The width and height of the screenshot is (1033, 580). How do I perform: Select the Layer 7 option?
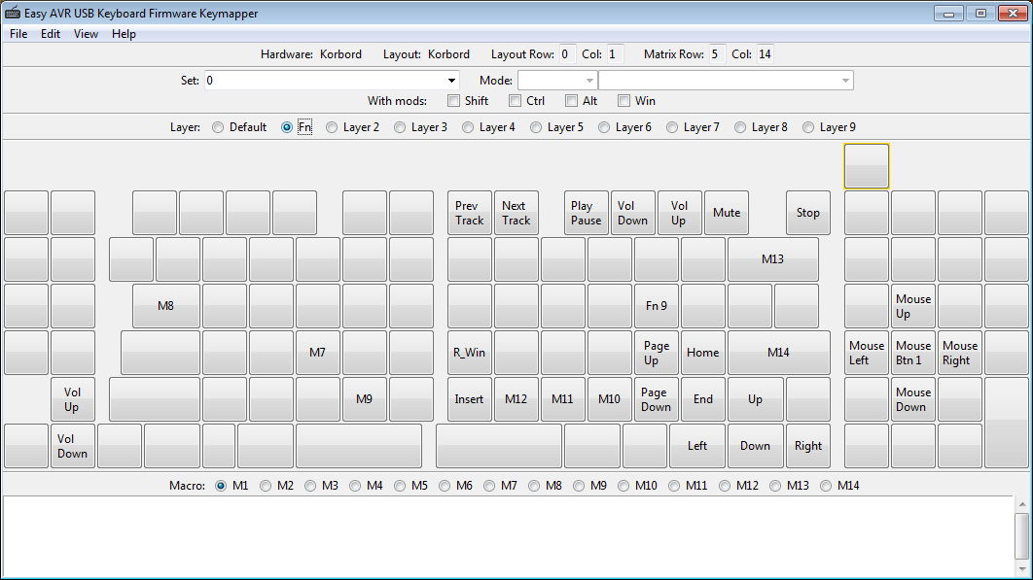672,127
